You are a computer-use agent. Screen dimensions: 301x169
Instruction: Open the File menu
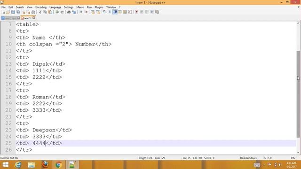(x=3, y=8)
